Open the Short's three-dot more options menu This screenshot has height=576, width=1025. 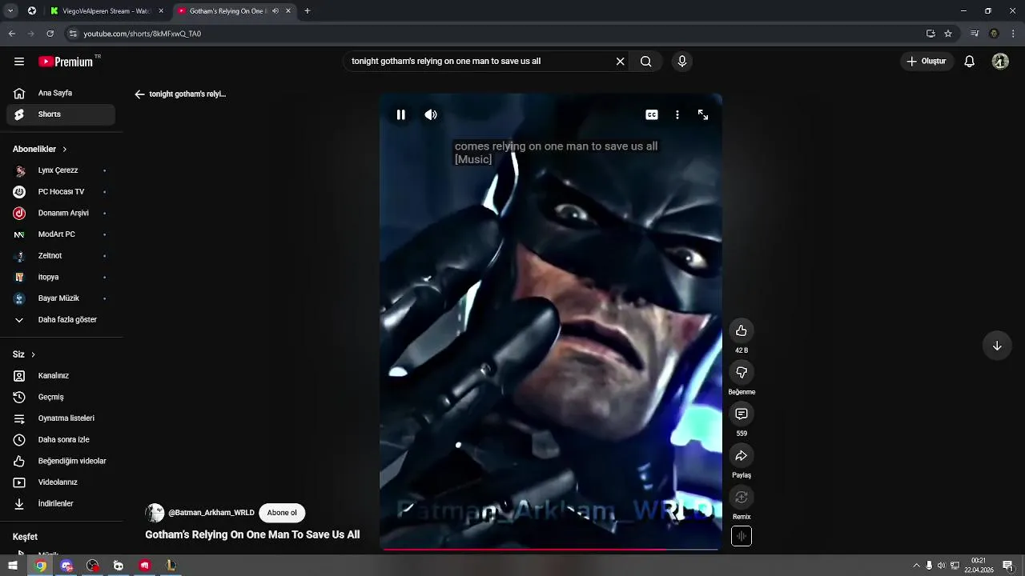677,115
